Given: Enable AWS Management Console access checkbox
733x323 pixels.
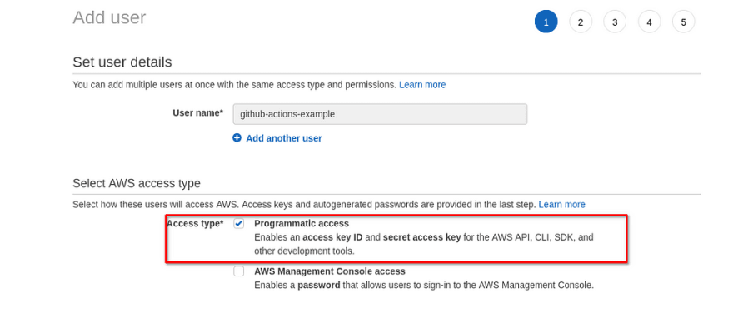Looking at the screenshot, I should (x=239, y=271).
